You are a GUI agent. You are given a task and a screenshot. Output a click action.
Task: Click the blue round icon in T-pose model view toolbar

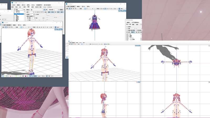point(56,27)
